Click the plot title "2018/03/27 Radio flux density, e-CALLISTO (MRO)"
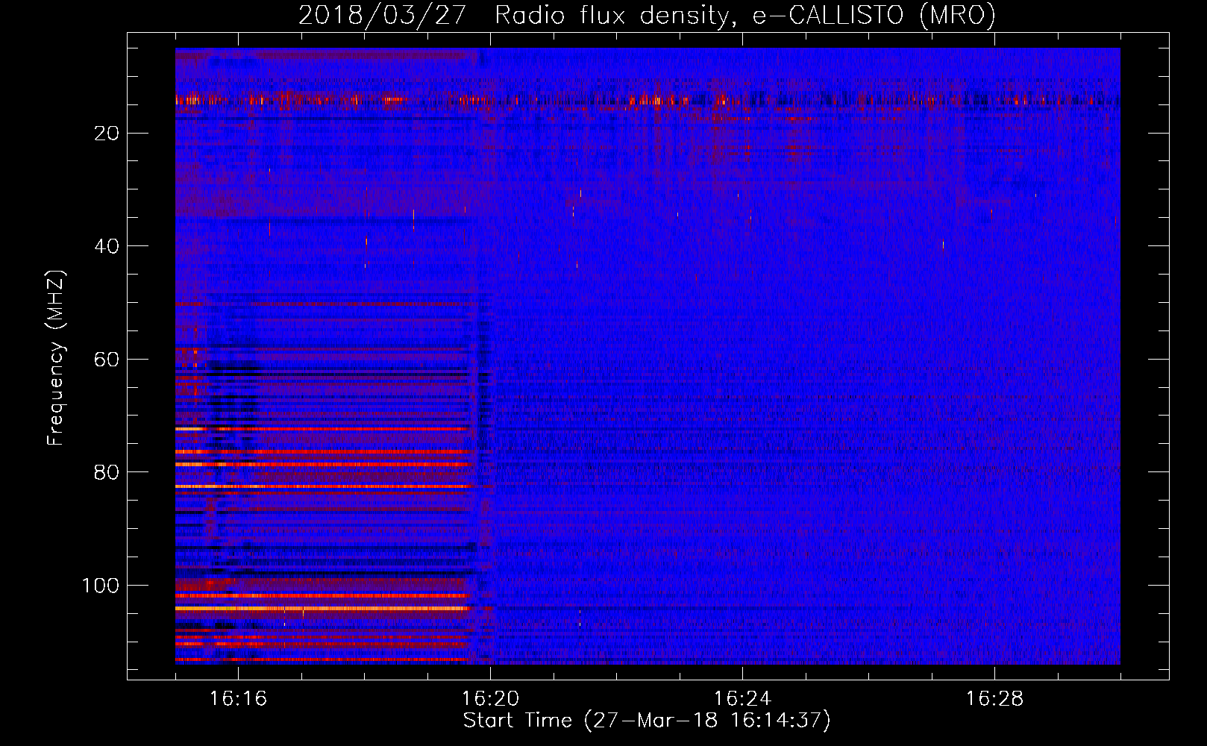1207x746 pixels. [x=647, y=15]
